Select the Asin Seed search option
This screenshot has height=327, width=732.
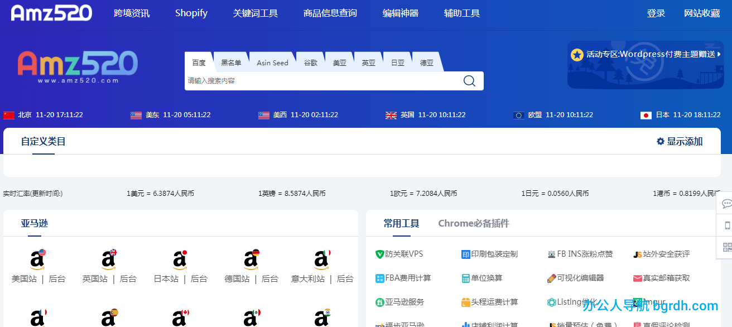(x=272, y=62)
